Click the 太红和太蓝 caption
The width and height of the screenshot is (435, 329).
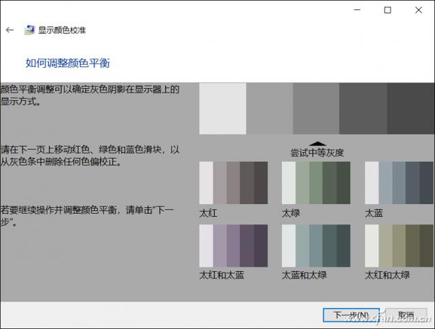tap(222, 275)
